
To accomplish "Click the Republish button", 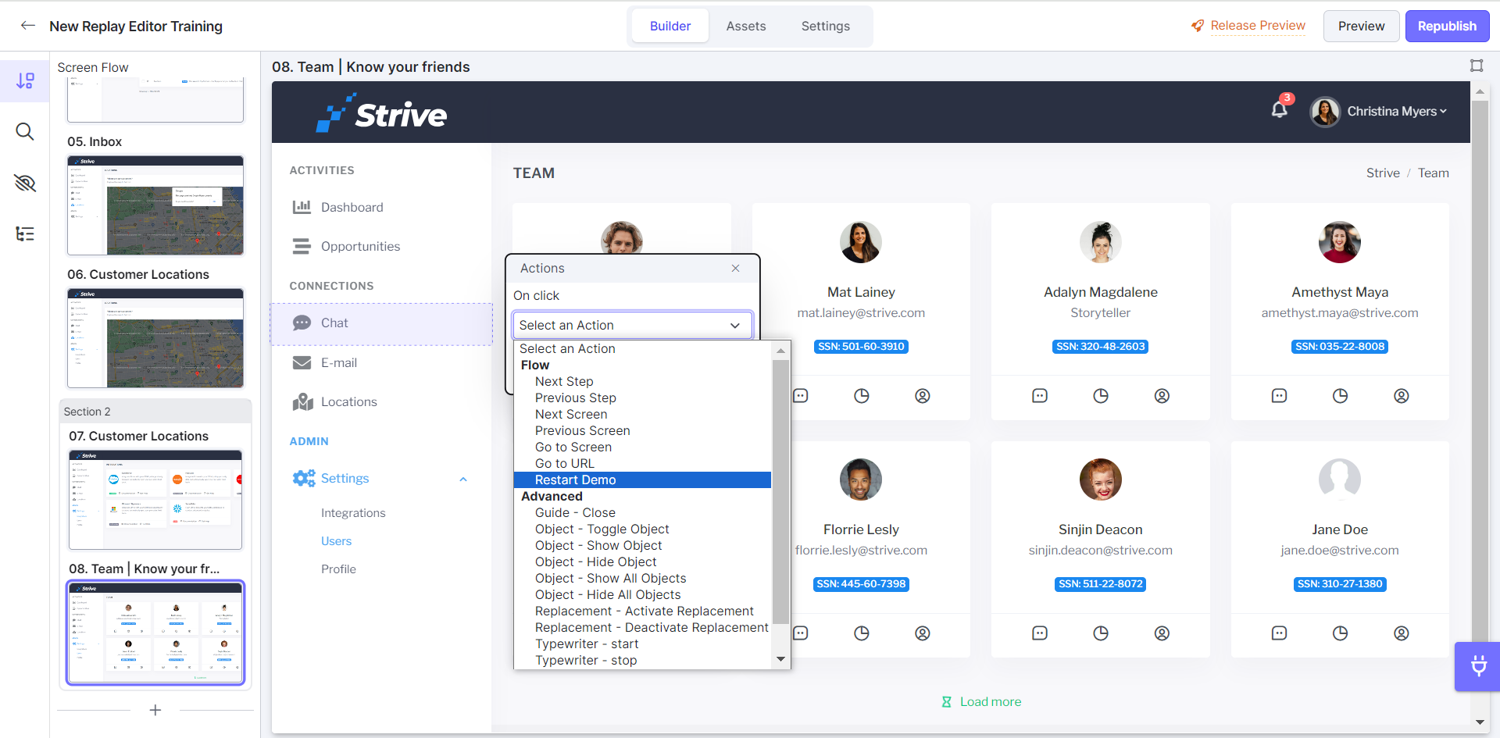I will pos(1447,26).
